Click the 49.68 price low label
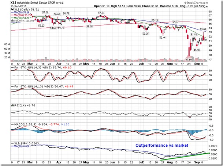Screen dimensions: 223x166 (196, 50)
